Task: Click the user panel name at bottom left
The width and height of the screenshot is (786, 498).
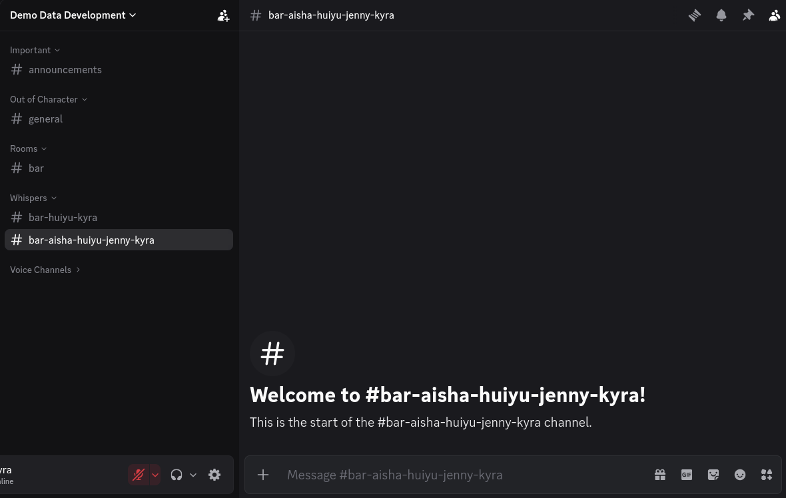Action: tap(5, 471)
